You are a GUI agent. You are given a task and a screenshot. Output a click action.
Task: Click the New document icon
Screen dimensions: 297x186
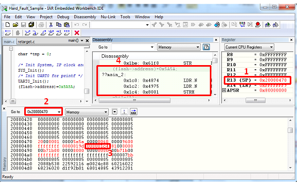click(8, 25)
